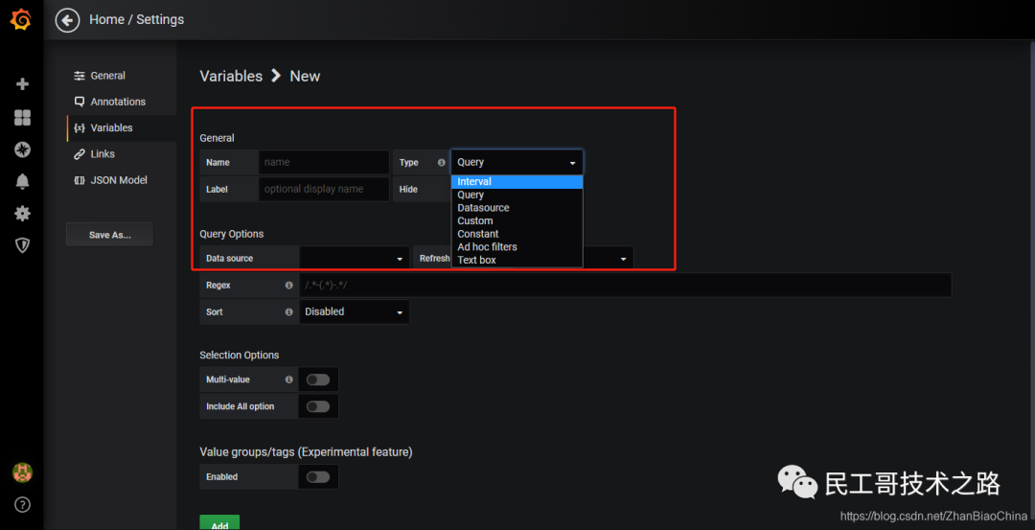Click the Multi-value info icon
This screenshot has width=1035, height=530.
pos(288,380)
